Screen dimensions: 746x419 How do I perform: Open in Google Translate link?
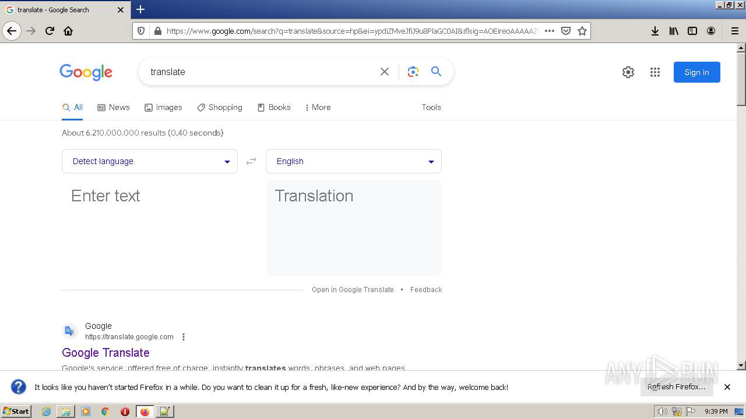pos(353,290)
